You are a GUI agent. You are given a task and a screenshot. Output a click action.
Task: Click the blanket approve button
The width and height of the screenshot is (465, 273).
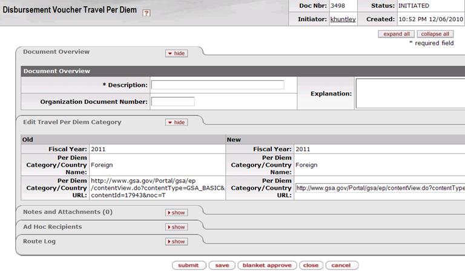tap(267, 265)
